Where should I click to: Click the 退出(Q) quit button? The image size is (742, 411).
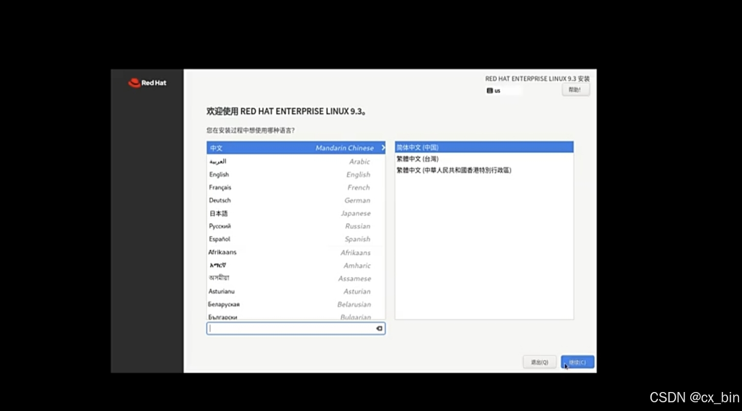(540, 362)
